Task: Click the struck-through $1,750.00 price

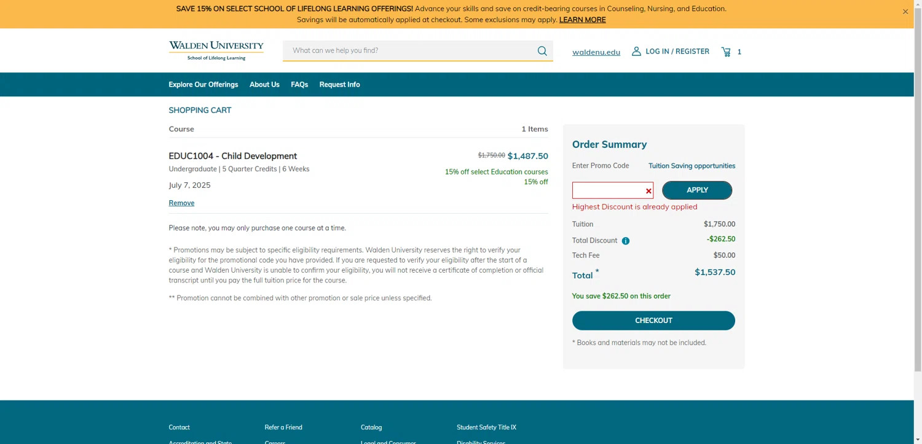Action: 492,155
